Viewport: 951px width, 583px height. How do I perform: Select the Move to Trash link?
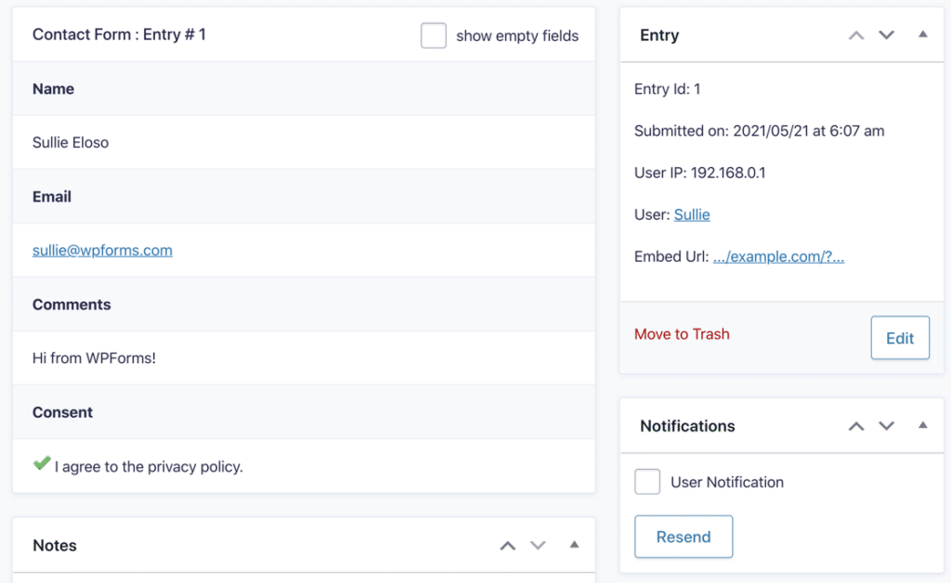pos(682,333)
